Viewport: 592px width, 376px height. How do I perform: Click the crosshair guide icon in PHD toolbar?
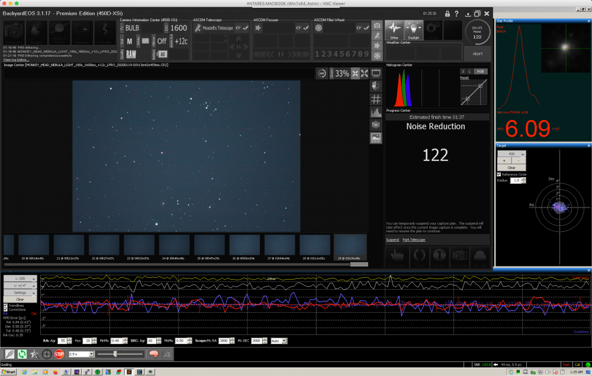coord(46,354)
